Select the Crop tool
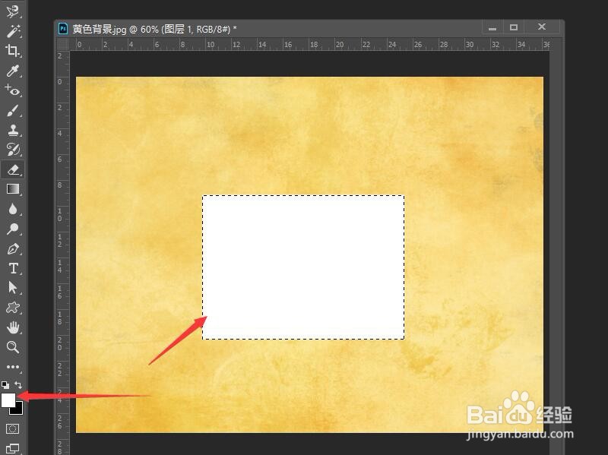 pos(13,51)
